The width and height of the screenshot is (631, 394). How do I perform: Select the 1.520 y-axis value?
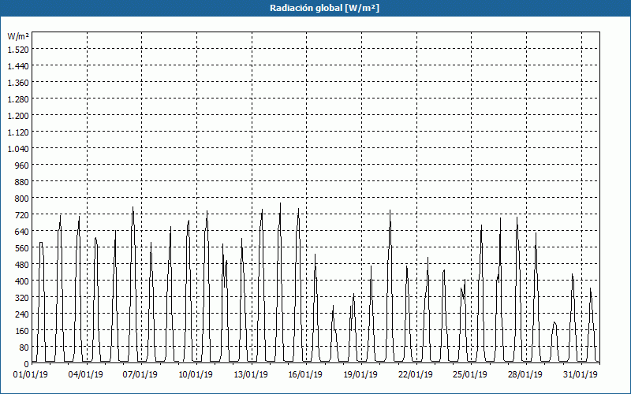[18, 49]
